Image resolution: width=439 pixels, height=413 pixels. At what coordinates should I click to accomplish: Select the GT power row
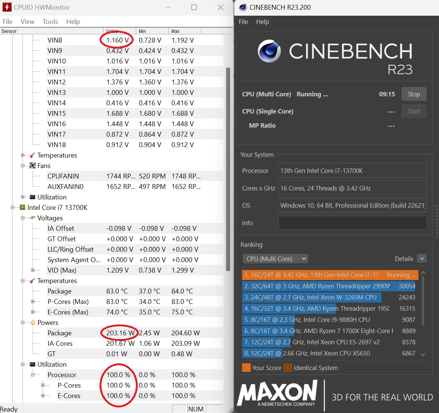135,354
